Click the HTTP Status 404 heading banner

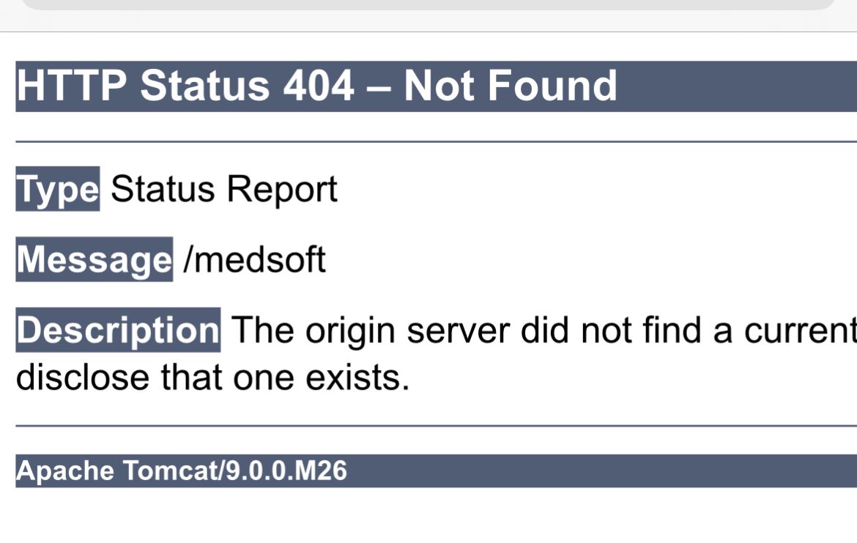[x=436, y=86]
